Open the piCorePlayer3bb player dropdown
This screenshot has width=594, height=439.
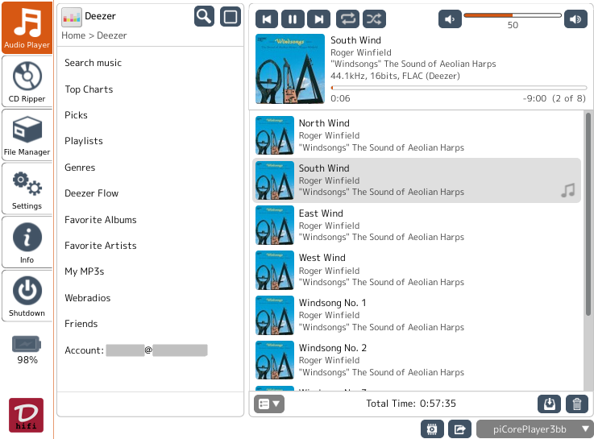point(535,429)
